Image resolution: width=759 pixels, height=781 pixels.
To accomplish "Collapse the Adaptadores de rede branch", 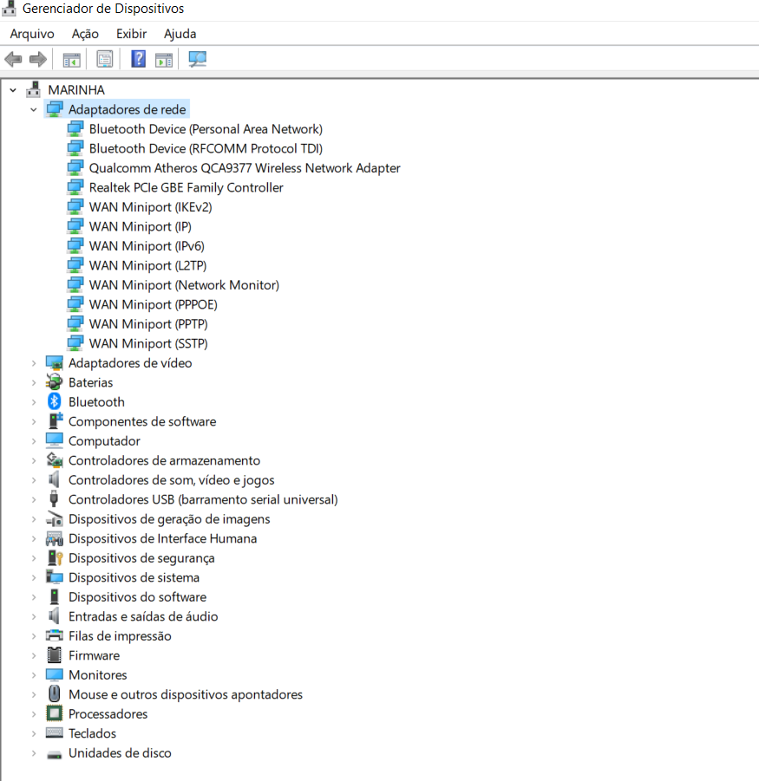I will (x=33, y=109).
